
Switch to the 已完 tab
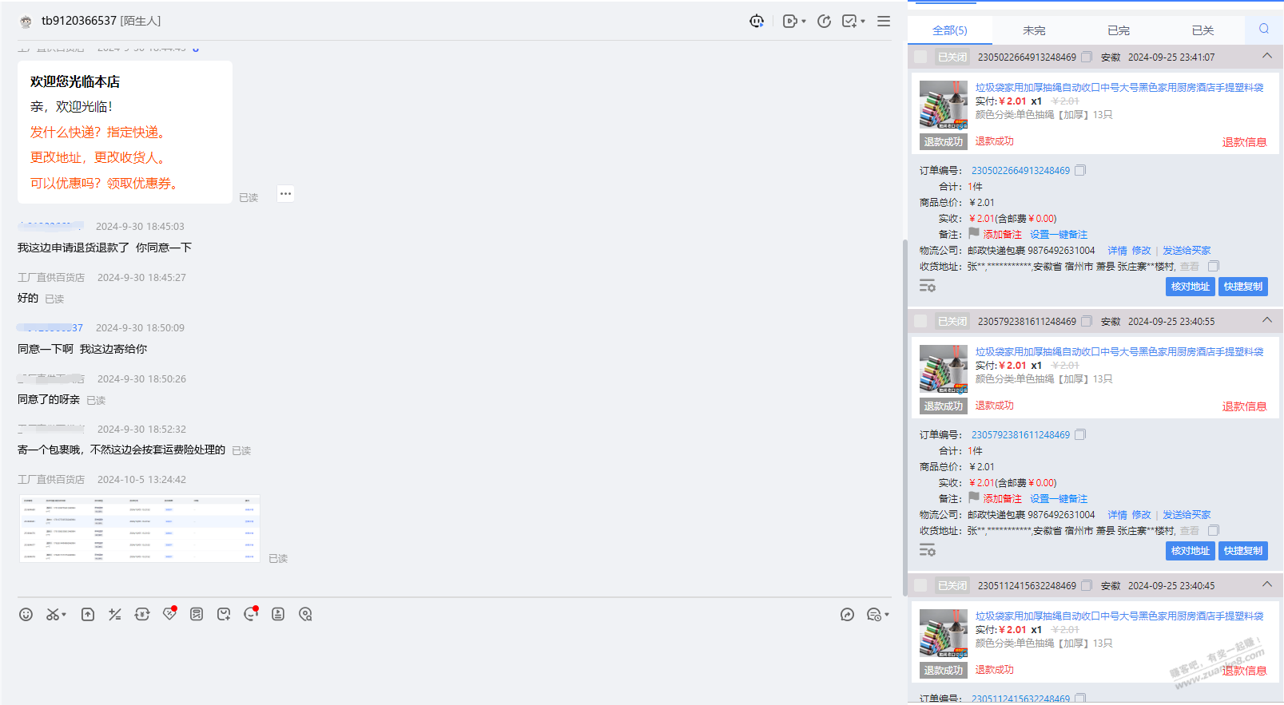click(x=1119, y=30)
